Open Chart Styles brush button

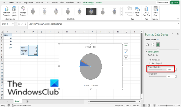click(126, 52)
